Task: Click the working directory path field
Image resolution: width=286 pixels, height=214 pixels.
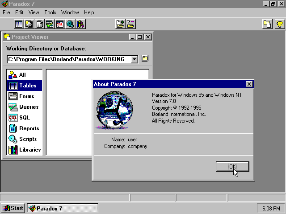Action: coord(69,59)
